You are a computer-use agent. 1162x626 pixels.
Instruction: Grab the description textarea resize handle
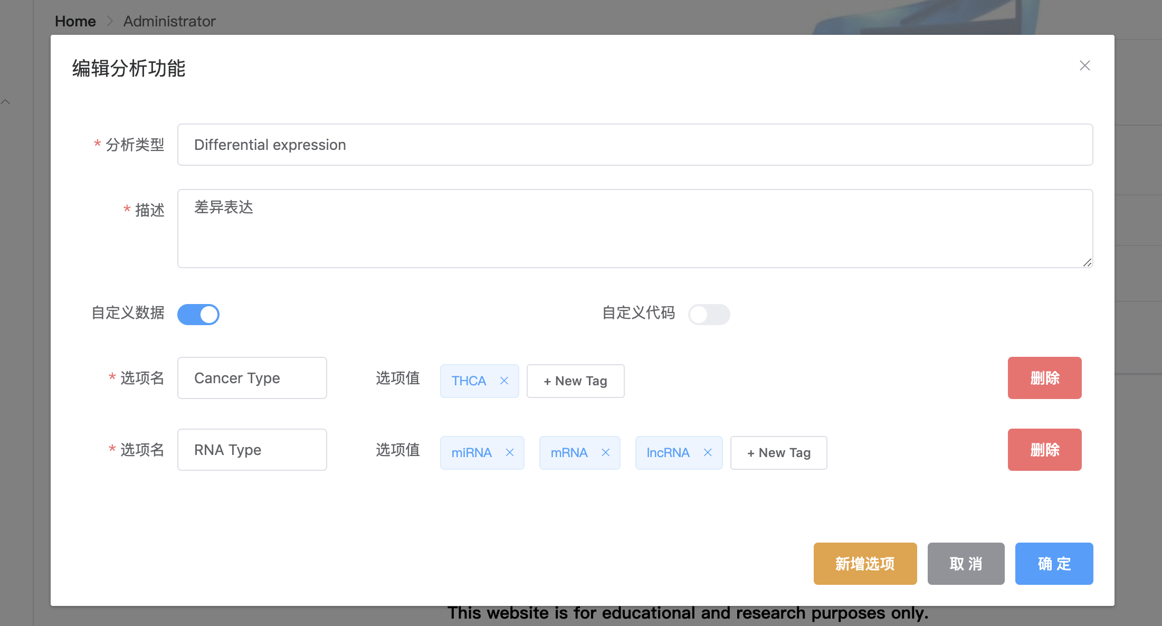1087,263
